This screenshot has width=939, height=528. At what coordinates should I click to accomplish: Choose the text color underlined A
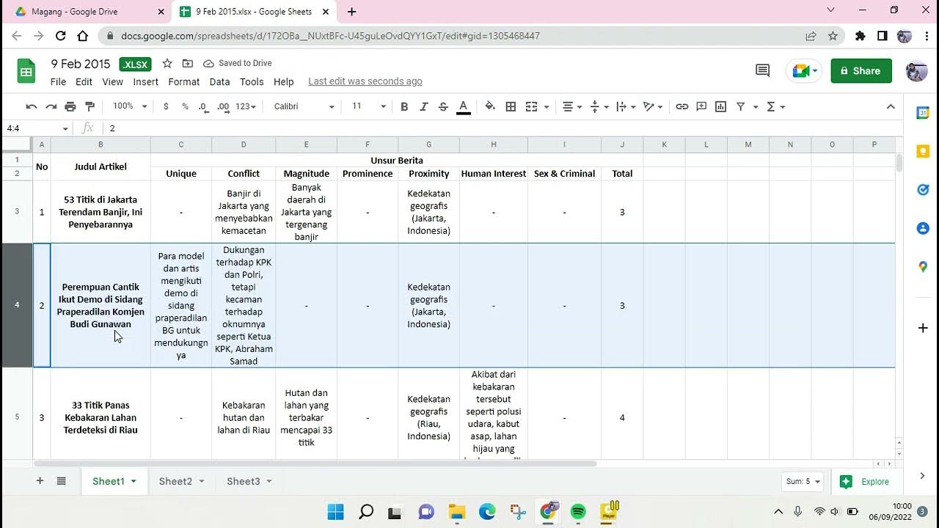tap(463, 106)
